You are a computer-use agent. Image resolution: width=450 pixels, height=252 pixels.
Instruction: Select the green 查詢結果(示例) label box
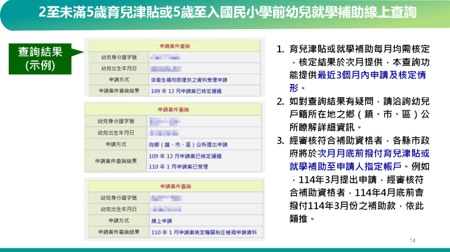point(40,59)
